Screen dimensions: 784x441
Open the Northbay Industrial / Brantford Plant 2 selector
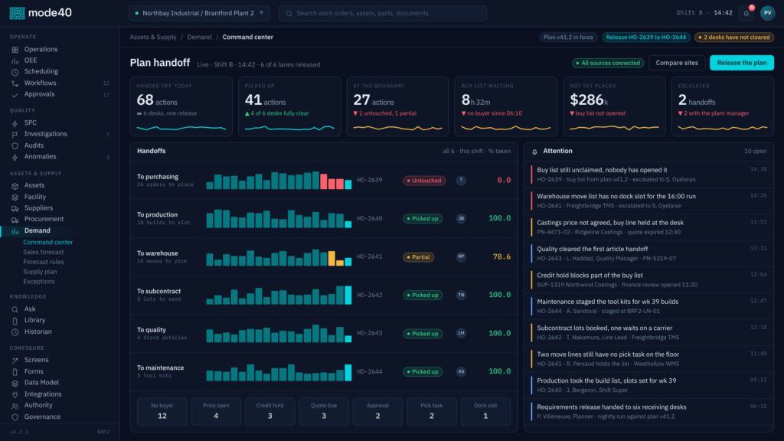[199, 13]
